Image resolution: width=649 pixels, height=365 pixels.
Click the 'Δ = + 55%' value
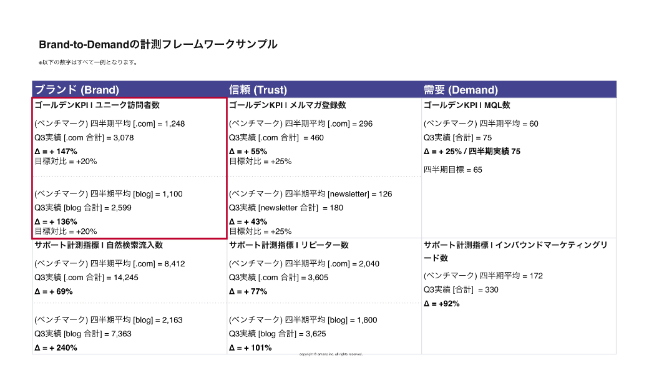pos(248,152)
